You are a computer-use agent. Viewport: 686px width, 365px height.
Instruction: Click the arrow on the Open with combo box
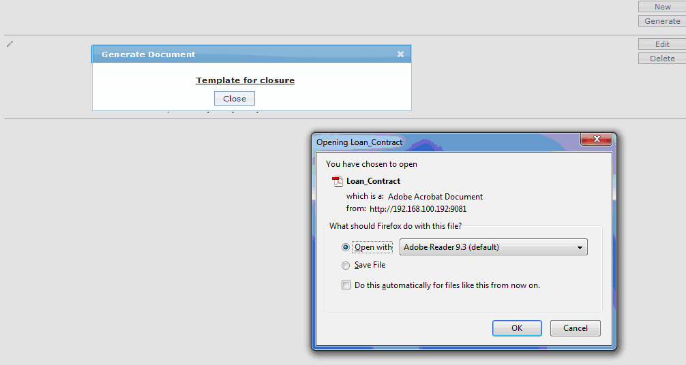(x=580, y=247)
